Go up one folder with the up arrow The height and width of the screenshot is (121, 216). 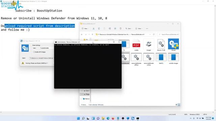(x=92, y=34)
